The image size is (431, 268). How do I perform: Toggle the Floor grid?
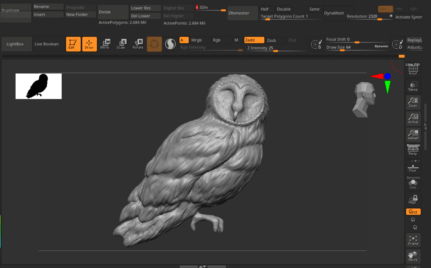click(413, 168)
